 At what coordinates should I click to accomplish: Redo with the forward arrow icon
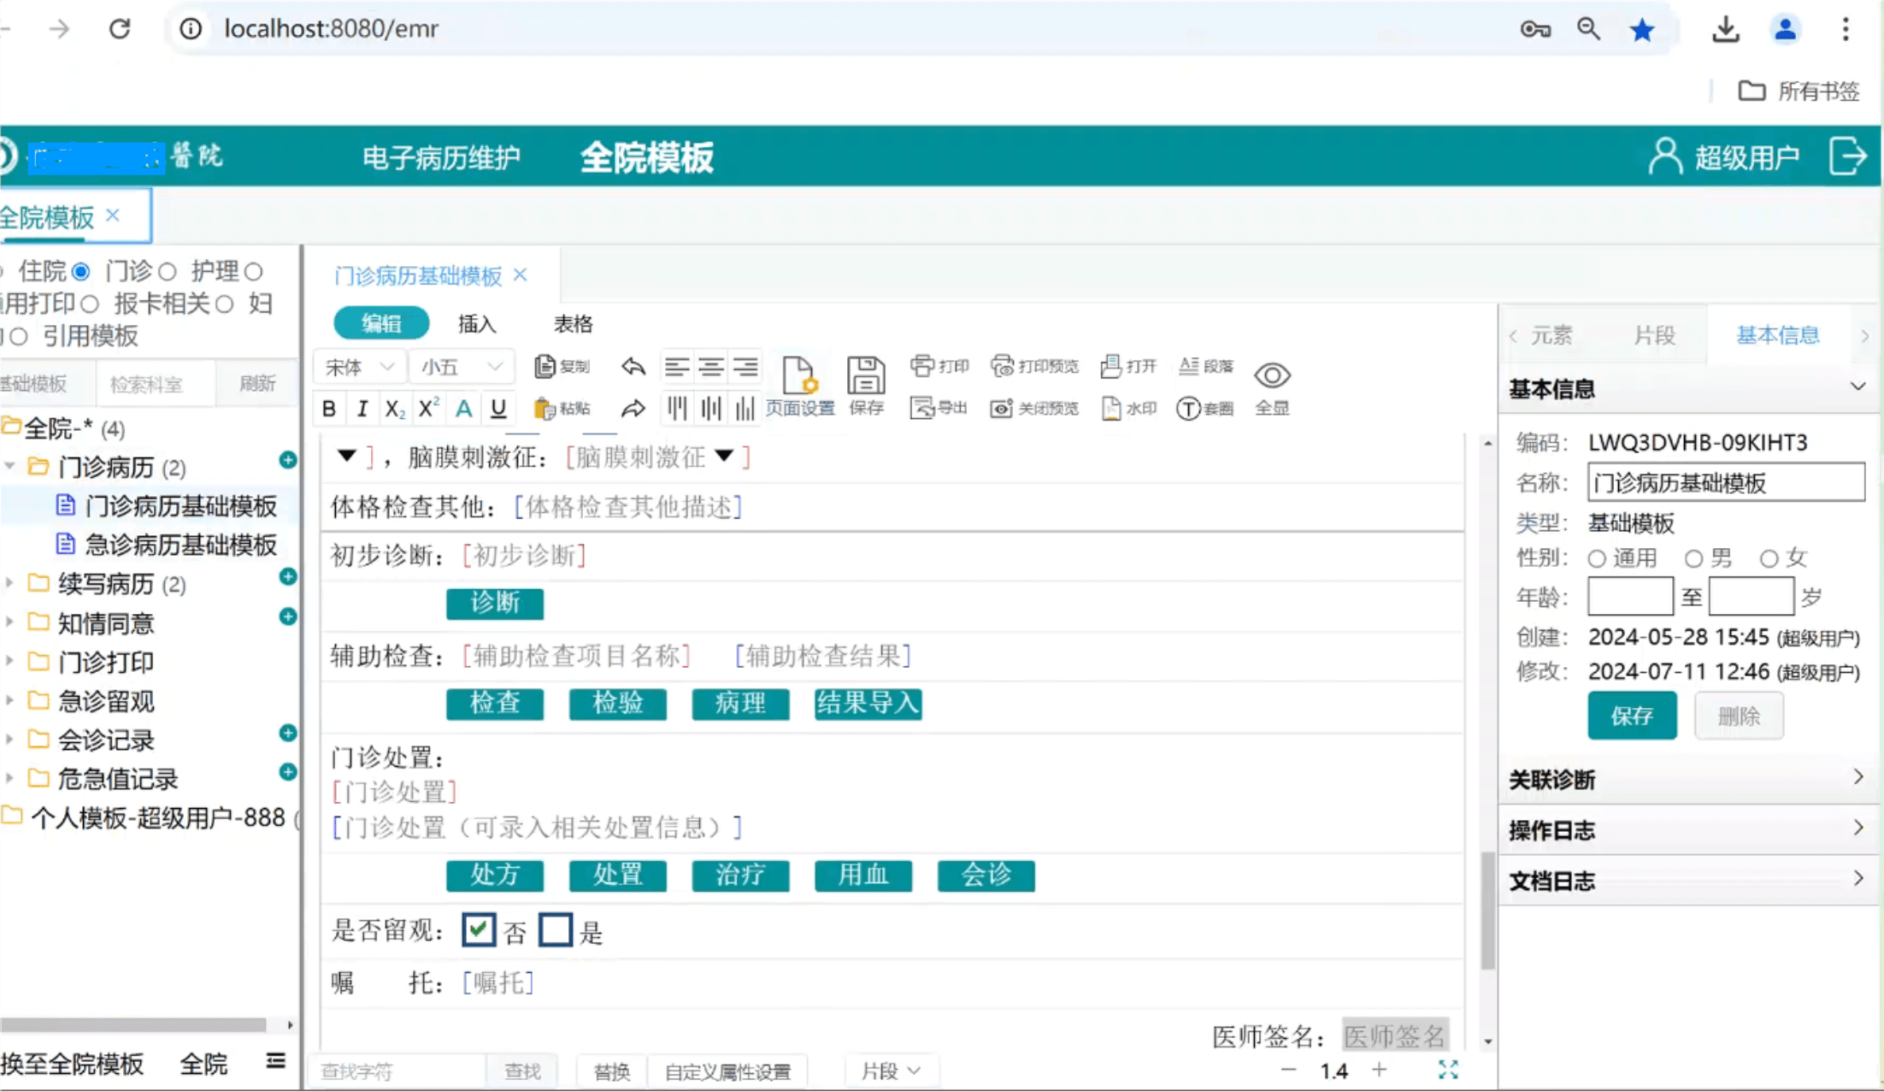point(633,409)
